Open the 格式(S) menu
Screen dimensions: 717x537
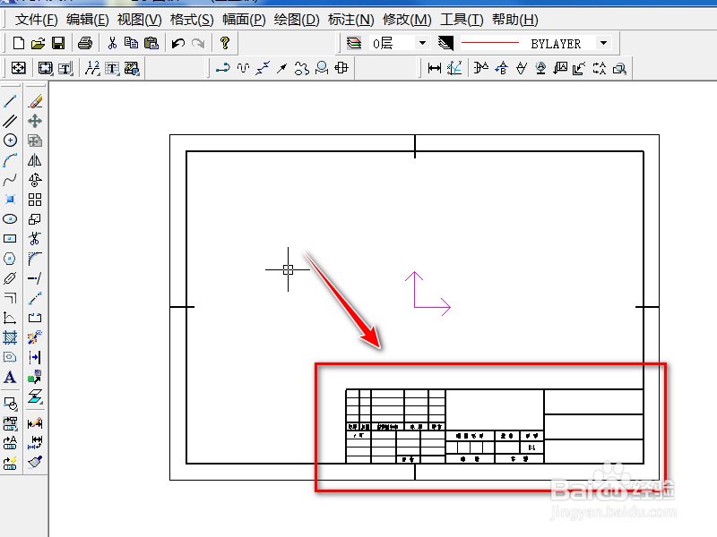(x=192, y=20)
